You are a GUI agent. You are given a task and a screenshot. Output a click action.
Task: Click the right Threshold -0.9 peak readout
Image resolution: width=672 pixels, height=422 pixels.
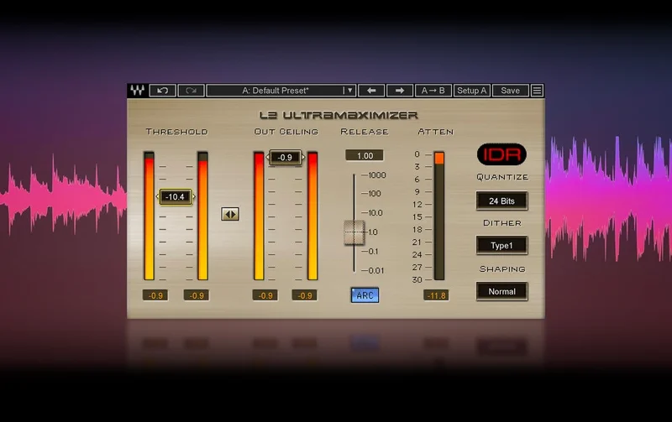197,295
